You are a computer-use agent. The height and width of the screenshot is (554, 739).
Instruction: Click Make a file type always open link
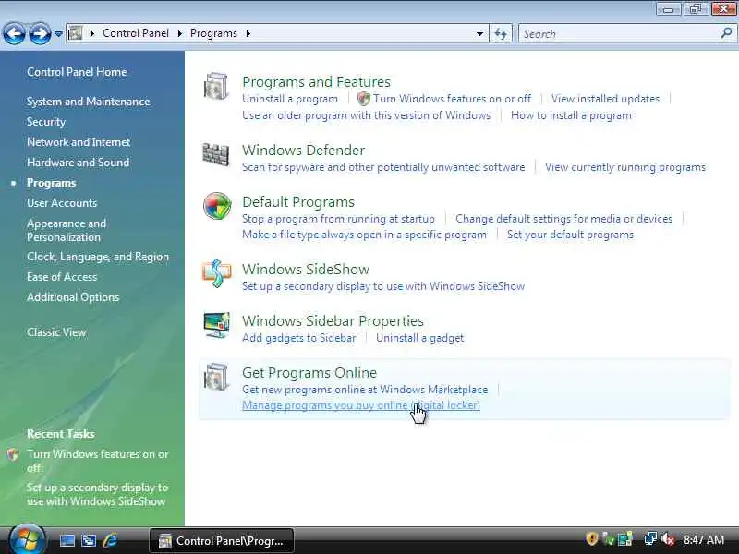[364, 235]
